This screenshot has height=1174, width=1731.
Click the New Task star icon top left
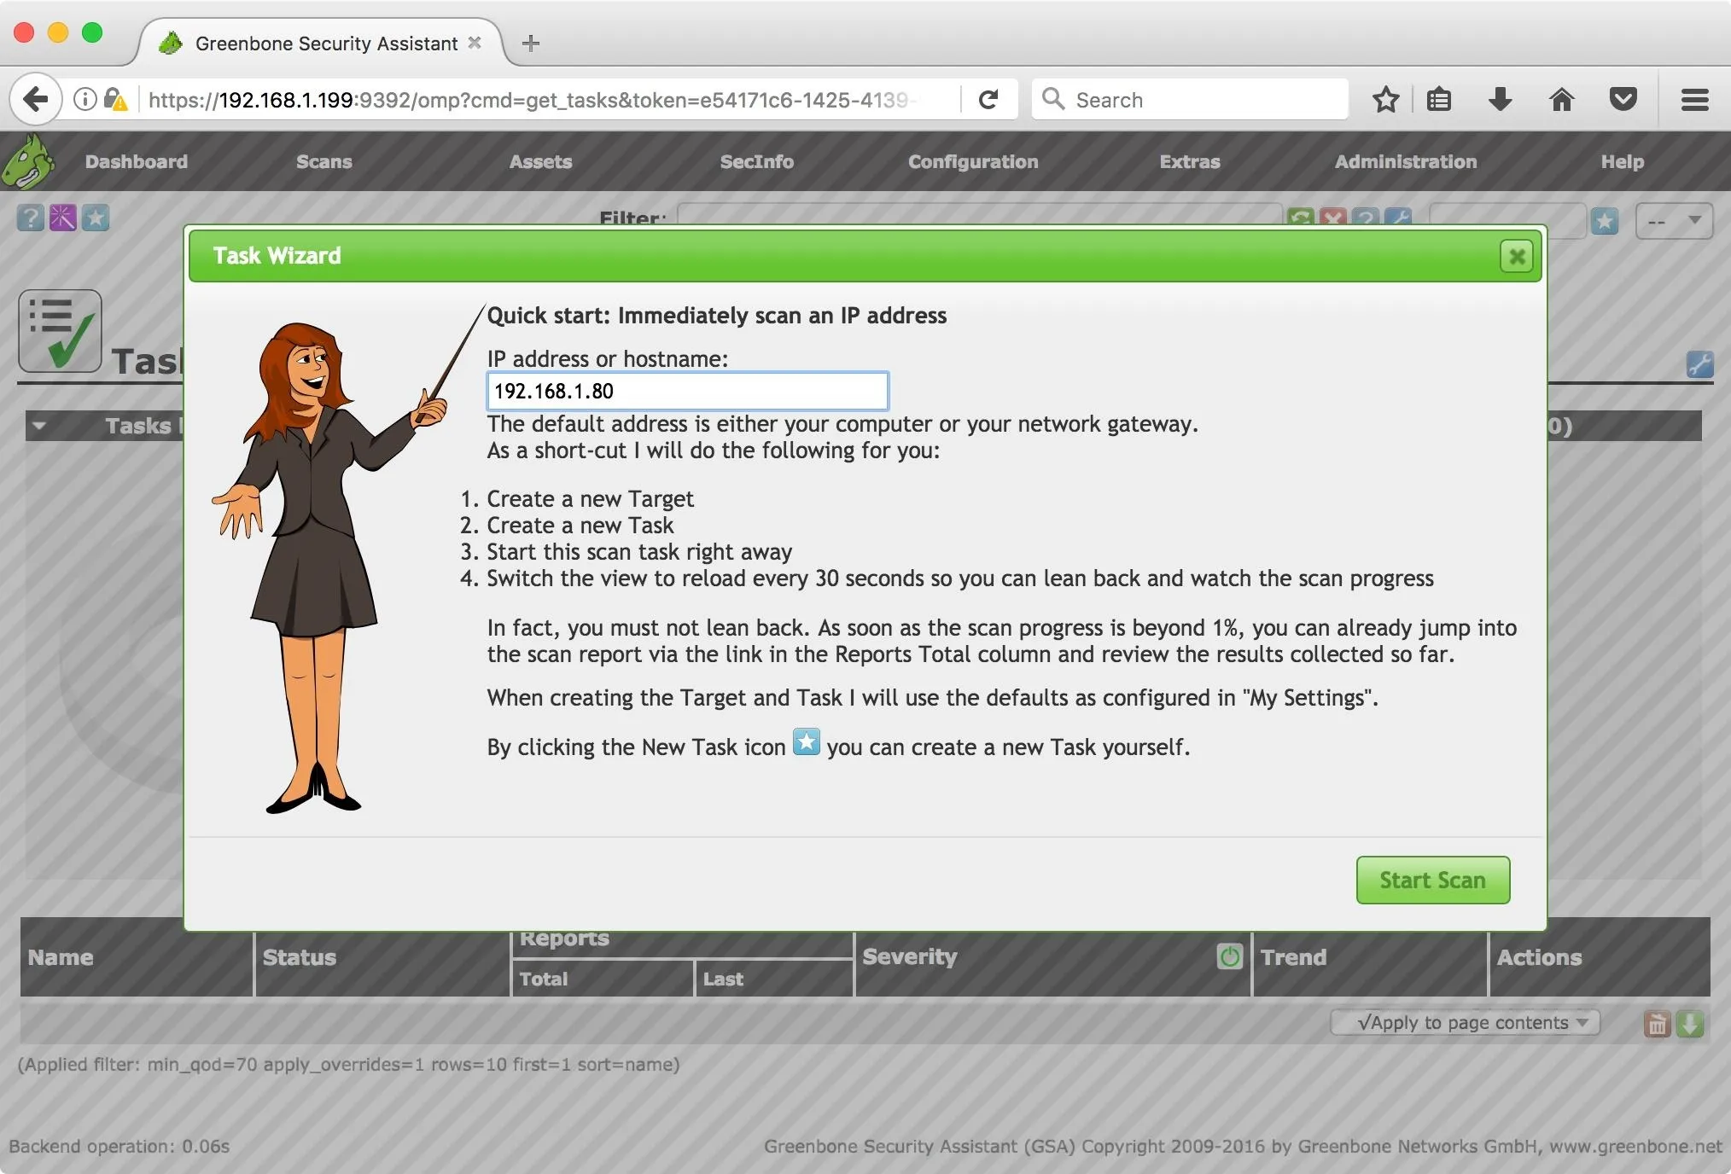96,218
